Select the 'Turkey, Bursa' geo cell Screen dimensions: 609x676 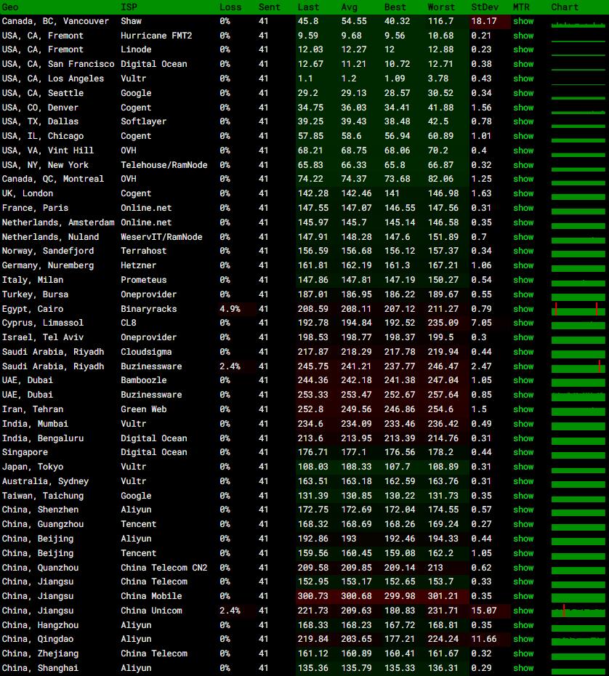coord(36,294)
